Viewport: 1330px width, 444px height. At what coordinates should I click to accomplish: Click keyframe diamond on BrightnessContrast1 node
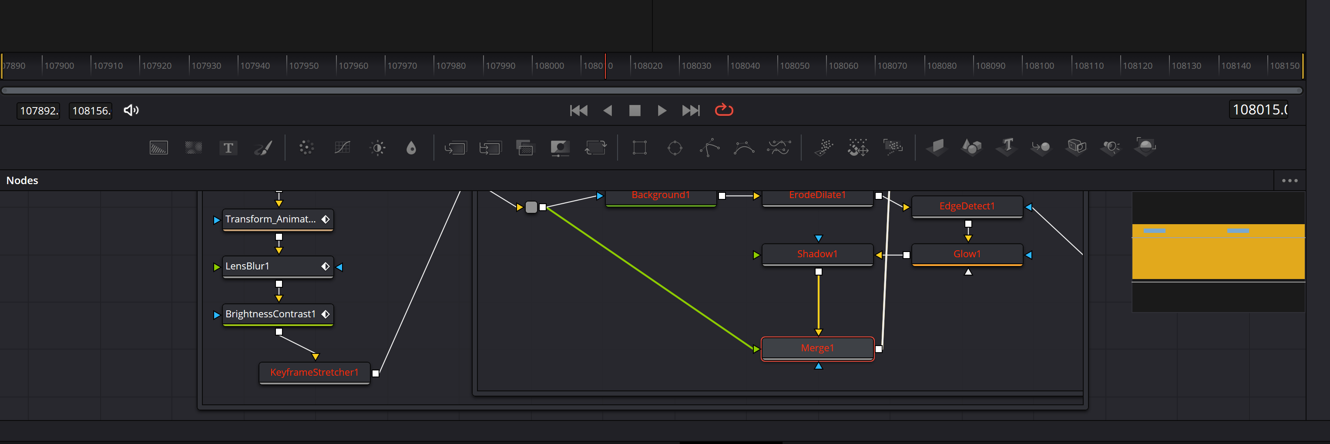pos(325,314)
